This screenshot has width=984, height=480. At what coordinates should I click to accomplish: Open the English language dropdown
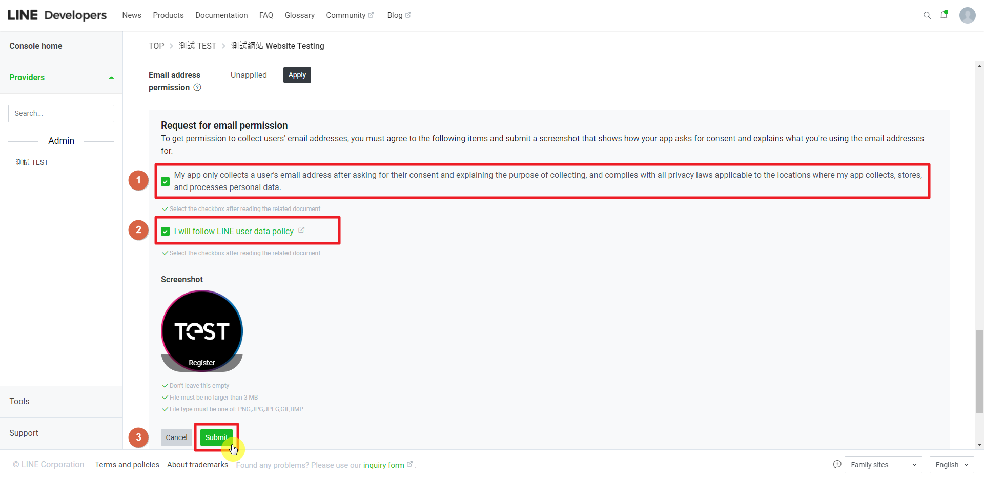point(951,465)
